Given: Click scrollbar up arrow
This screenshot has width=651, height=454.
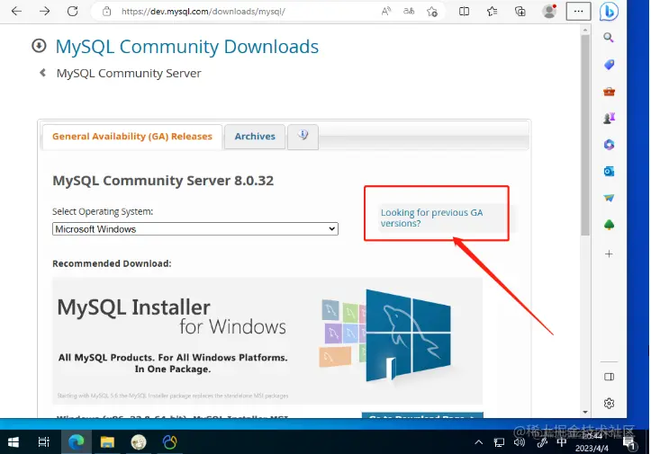Looking at the screenshot, I should (585, 30).
